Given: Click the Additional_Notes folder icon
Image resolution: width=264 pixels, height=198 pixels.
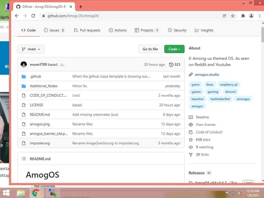Looking at the screenshot, I should (24, 86).
